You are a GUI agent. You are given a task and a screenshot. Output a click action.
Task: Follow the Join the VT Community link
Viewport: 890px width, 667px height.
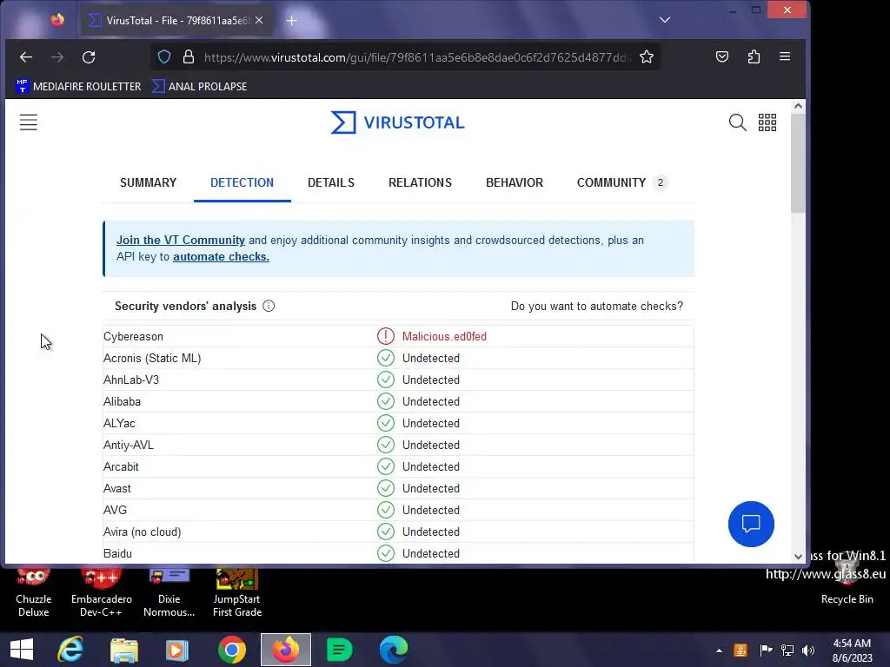pyautogui.click(x=181, y=240)
